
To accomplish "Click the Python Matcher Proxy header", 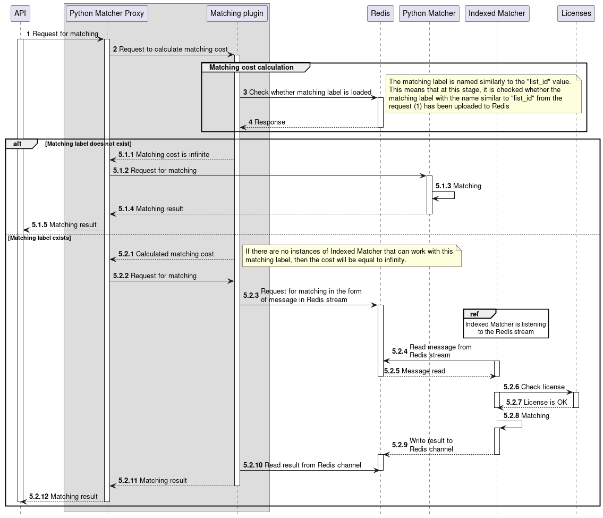I will [106, 13].
